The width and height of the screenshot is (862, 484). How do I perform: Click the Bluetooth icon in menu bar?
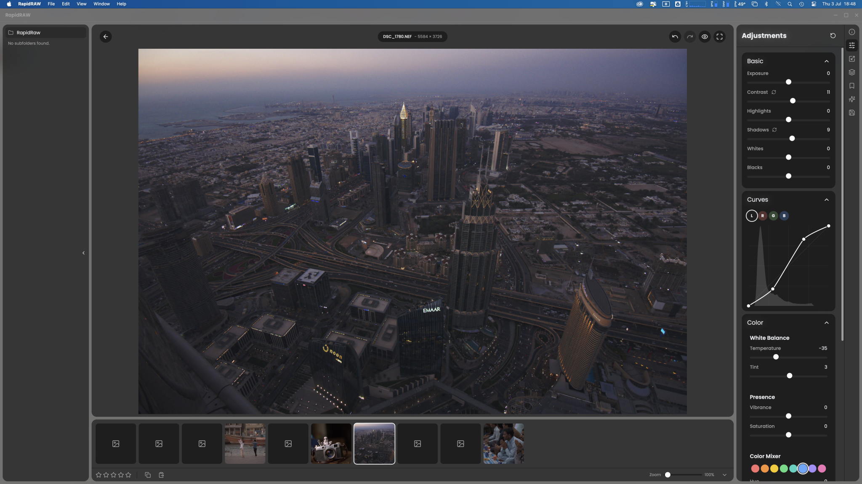(766, 4)
